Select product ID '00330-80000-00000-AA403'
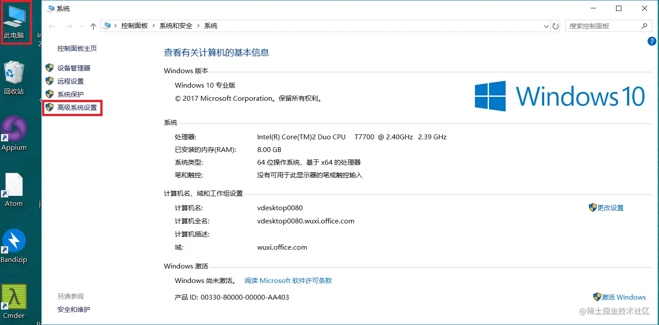The width and height of the screenshot is (659, 325). pyautogui.click(x=245, y=297)
